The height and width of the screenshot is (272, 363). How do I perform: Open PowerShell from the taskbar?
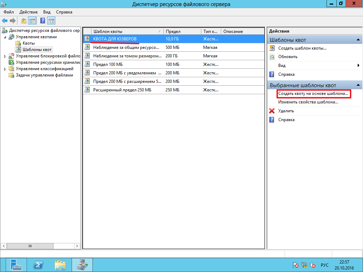pos(38,265)
